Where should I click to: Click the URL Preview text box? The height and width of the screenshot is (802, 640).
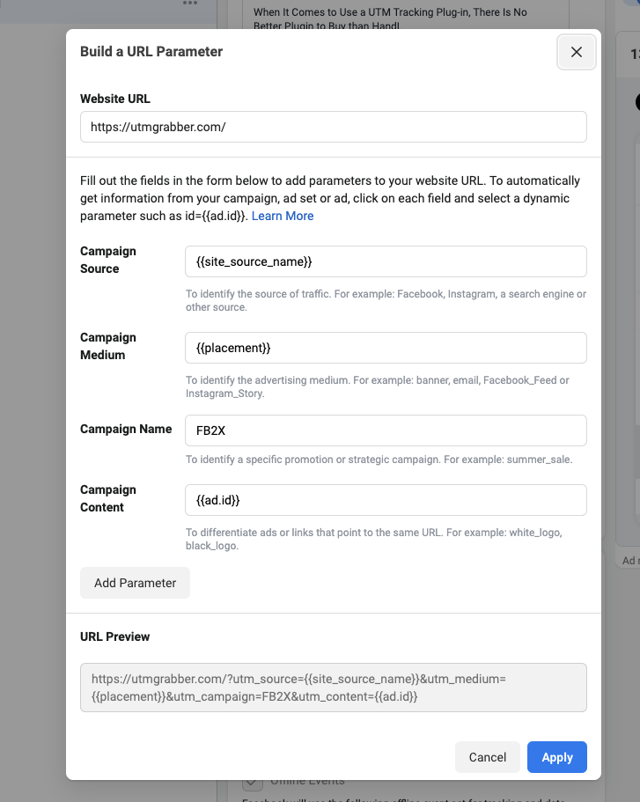(334, 688)
